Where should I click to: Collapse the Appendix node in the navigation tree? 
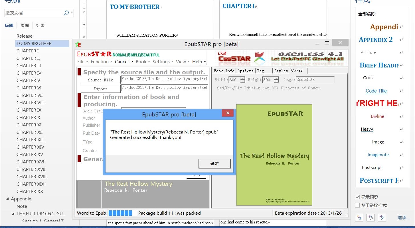click(7, 199)
